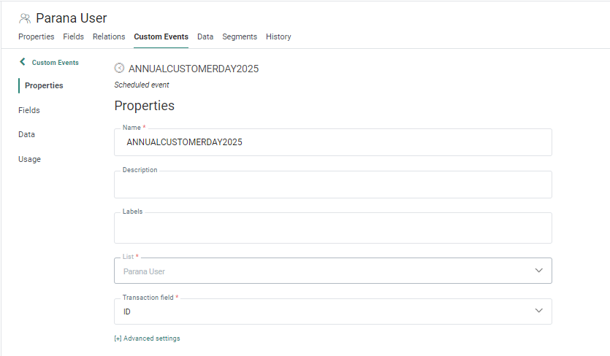Open Data in the left sidebar
Viewport: 610px width, 356px height.
[26, 134]
